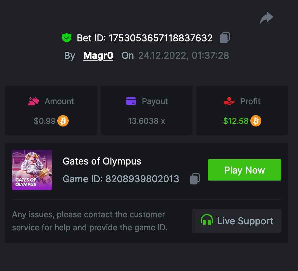
Task: Click the Bitcoin icon beside Amount
Action: pyautogui.click(x=63, y=121)
